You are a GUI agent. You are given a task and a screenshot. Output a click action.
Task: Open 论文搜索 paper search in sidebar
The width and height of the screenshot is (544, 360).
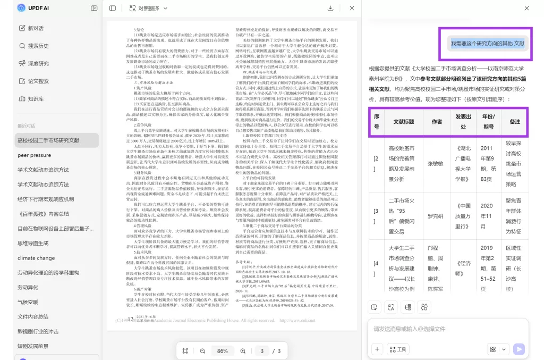click(32, 82)
